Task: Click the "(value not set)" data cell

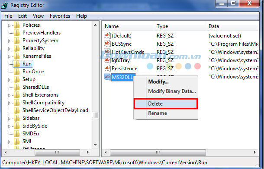Action: coord(225,36)
